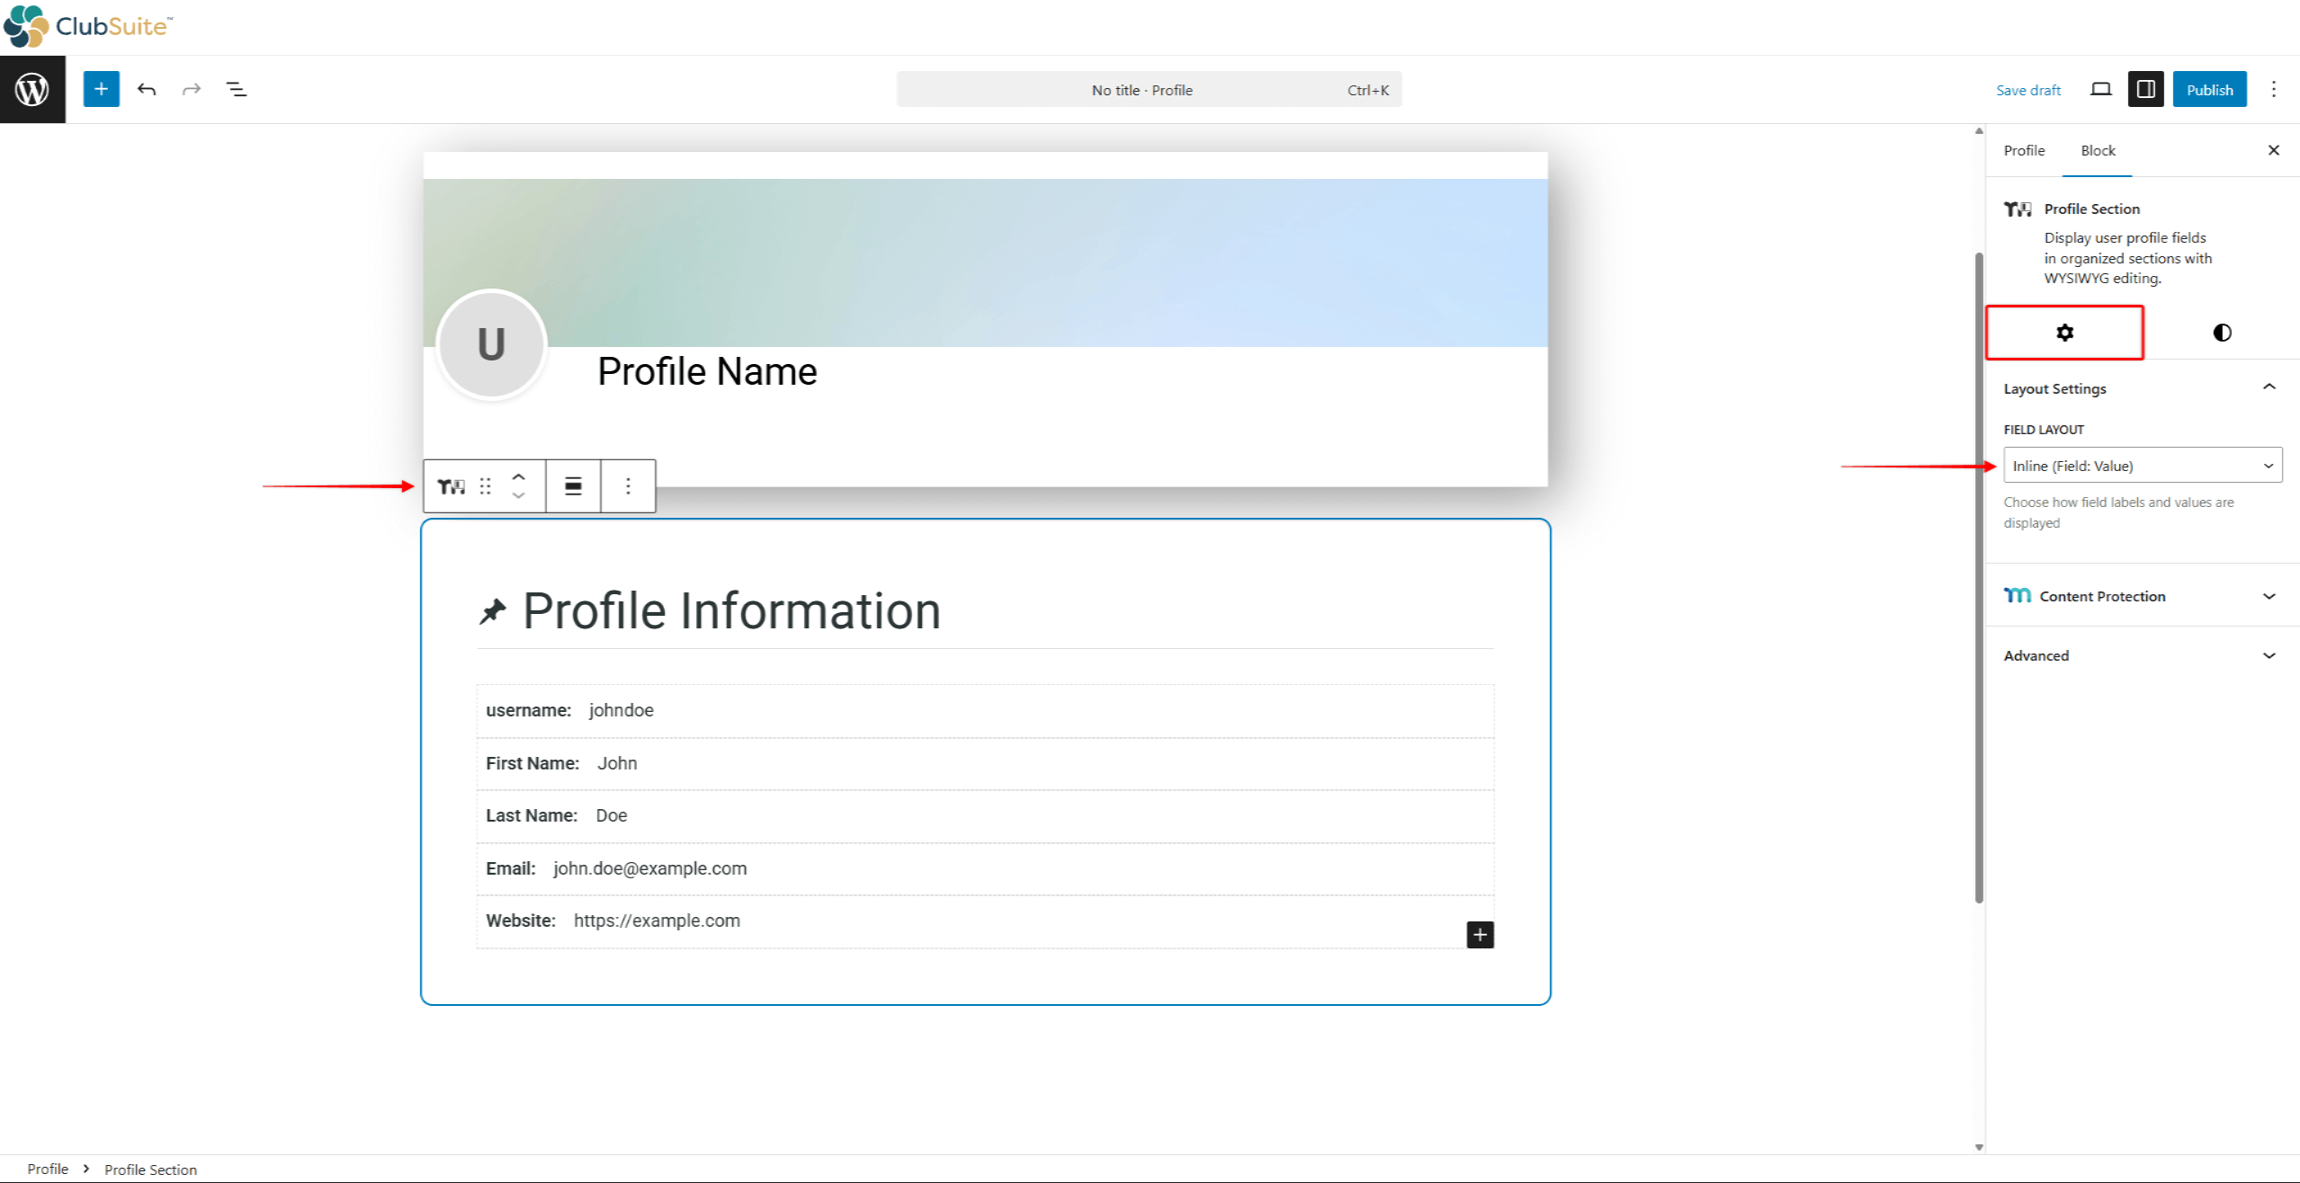Switch to the Styles half-circle tab
Viewport: 2300px width, 1183px height.
click(x=2222, y=333)
